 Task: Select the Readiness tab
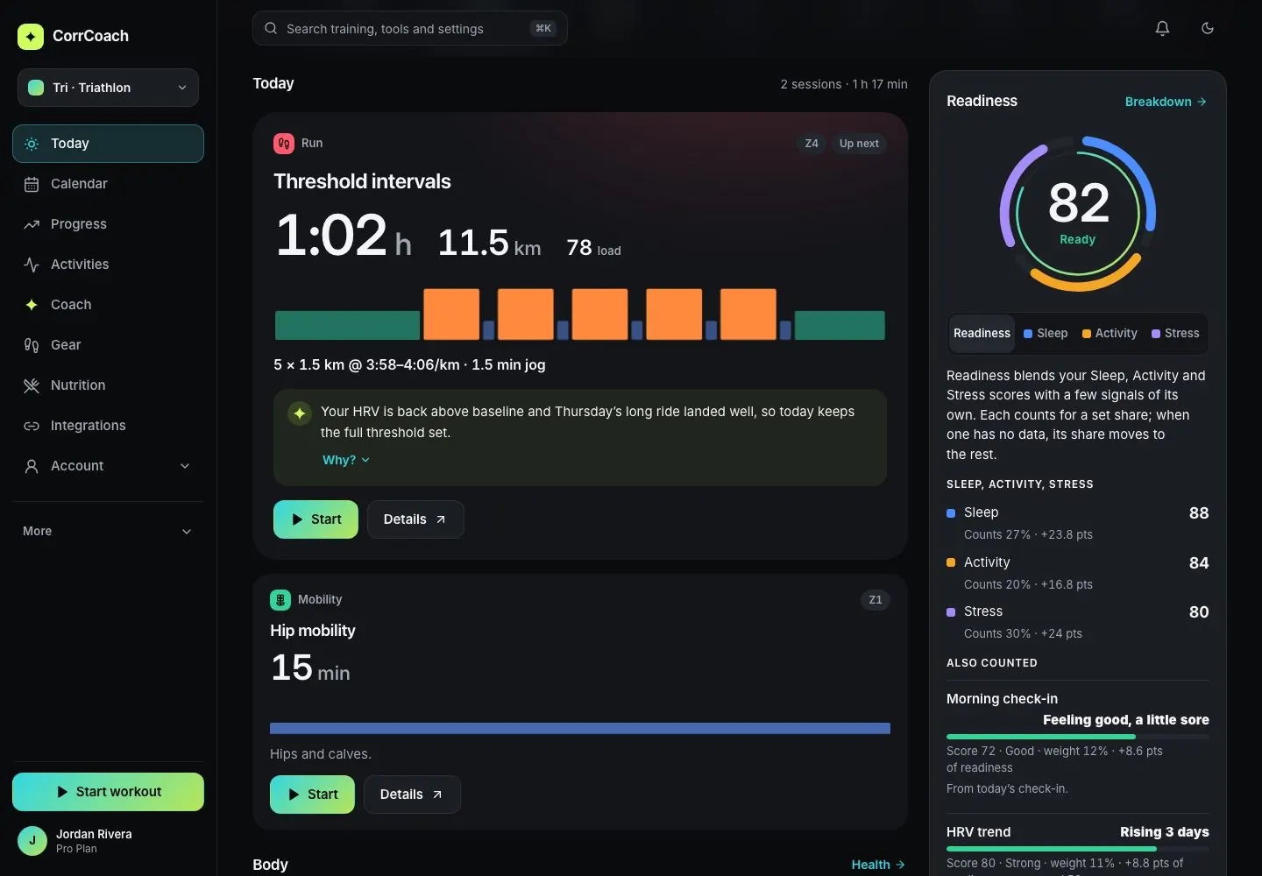tap(982, 334)
